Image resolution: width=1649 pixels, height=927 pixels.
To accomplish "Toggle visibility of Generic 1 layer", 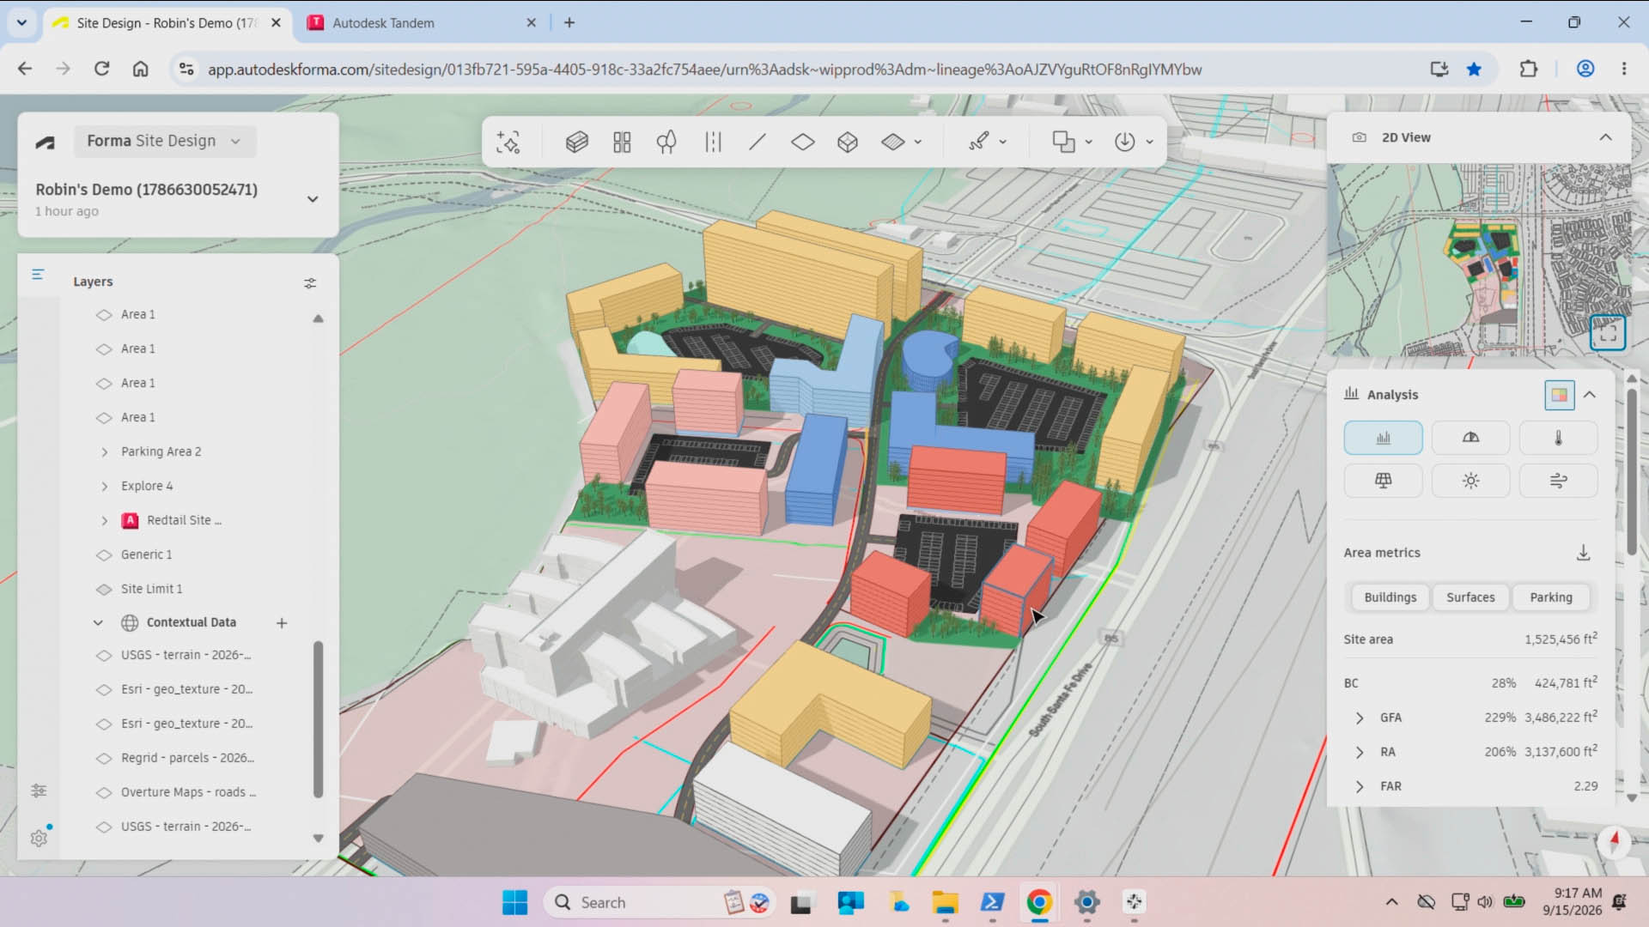I will pyautogui.click(x=104, y=555).
